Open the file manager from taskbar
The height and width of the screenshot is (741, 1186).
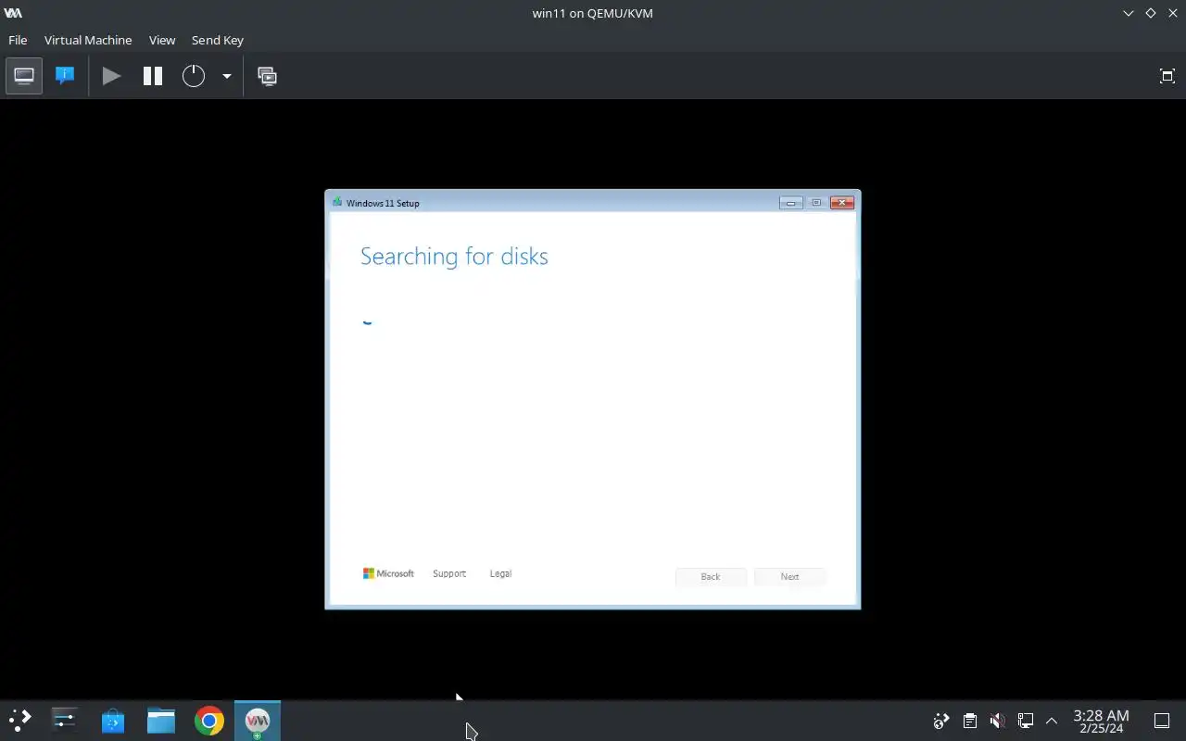[x=161, y=721]
